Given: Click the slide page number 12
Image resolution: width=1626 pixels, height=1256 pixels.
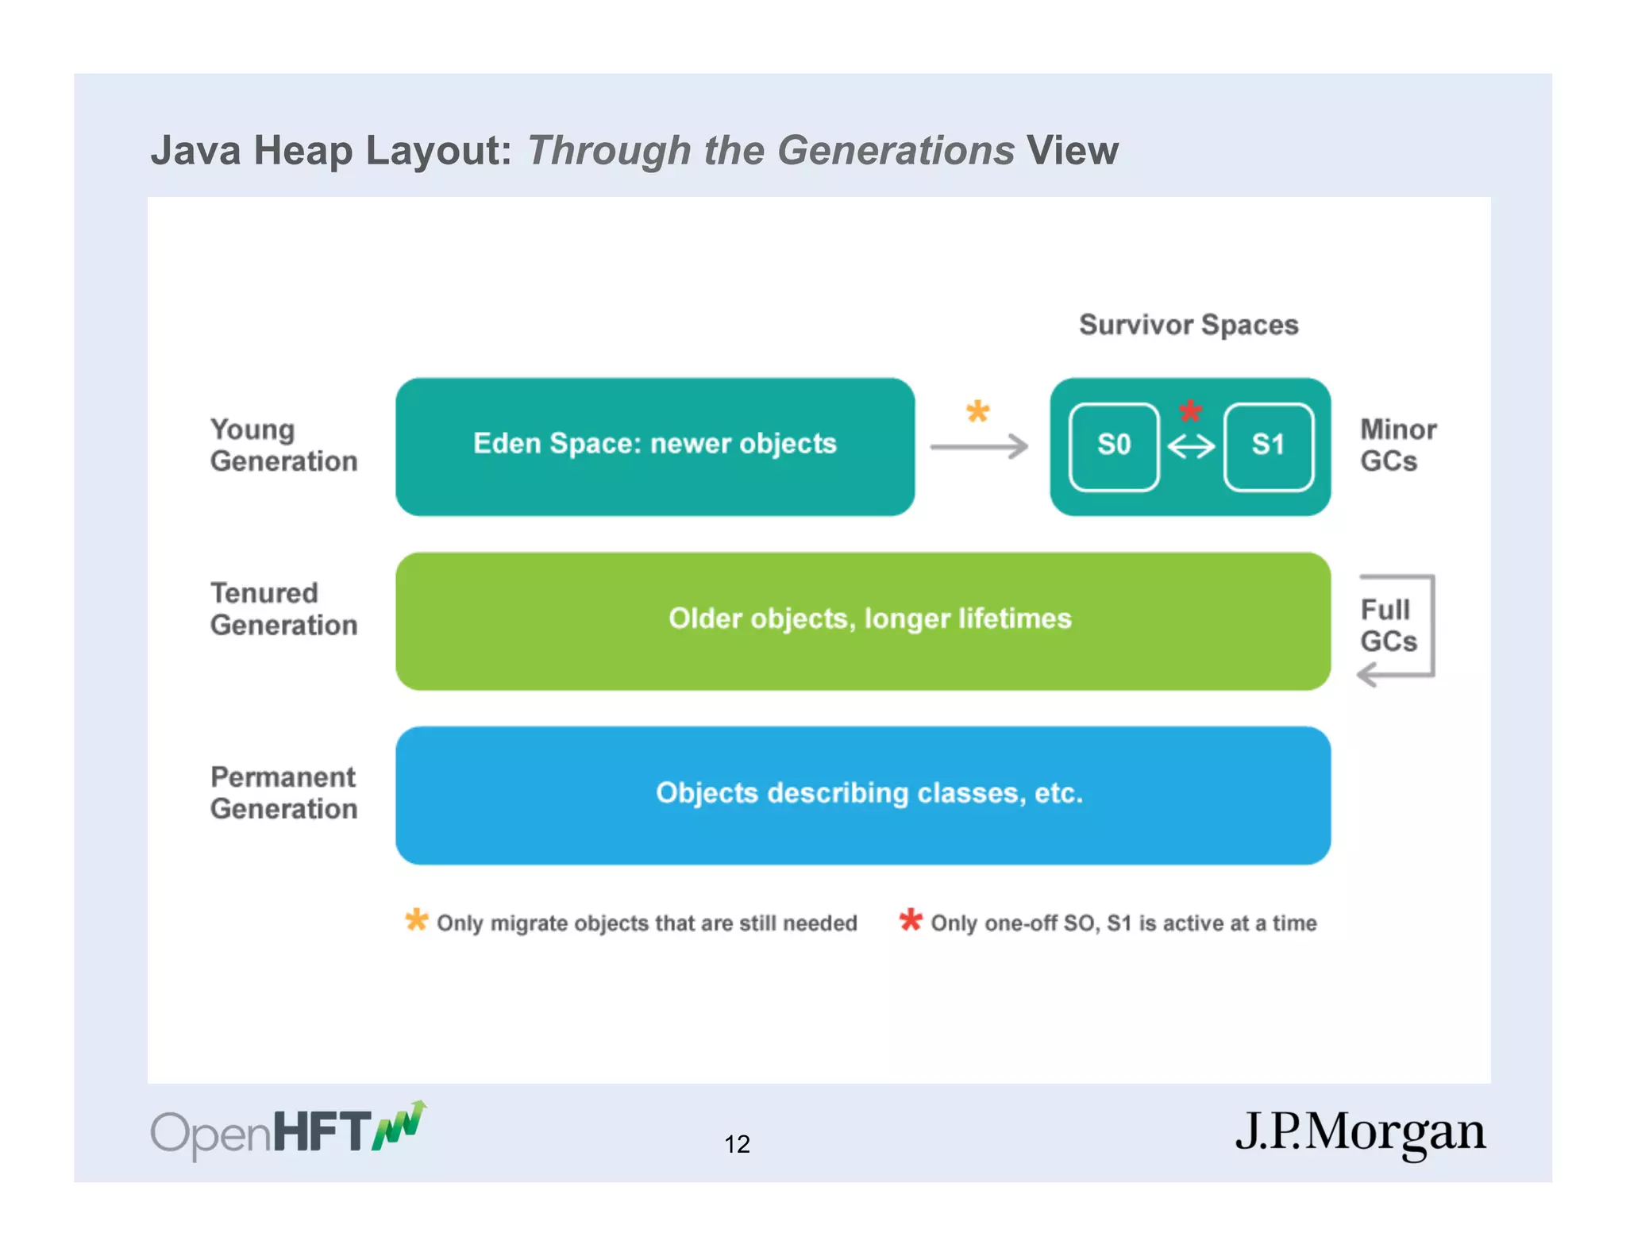Looking at the screenshot, I should tap(737, 1143).
